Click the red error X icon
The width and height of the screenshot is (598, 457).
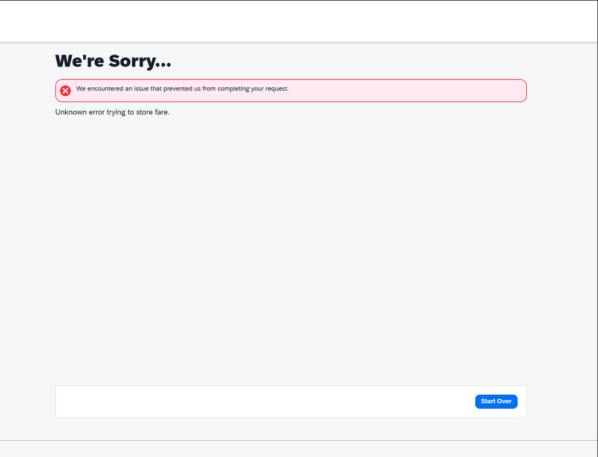click(x=65, y=91)
